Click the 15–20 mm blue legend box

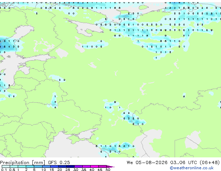pyautogui.click(x=54, y=166)
